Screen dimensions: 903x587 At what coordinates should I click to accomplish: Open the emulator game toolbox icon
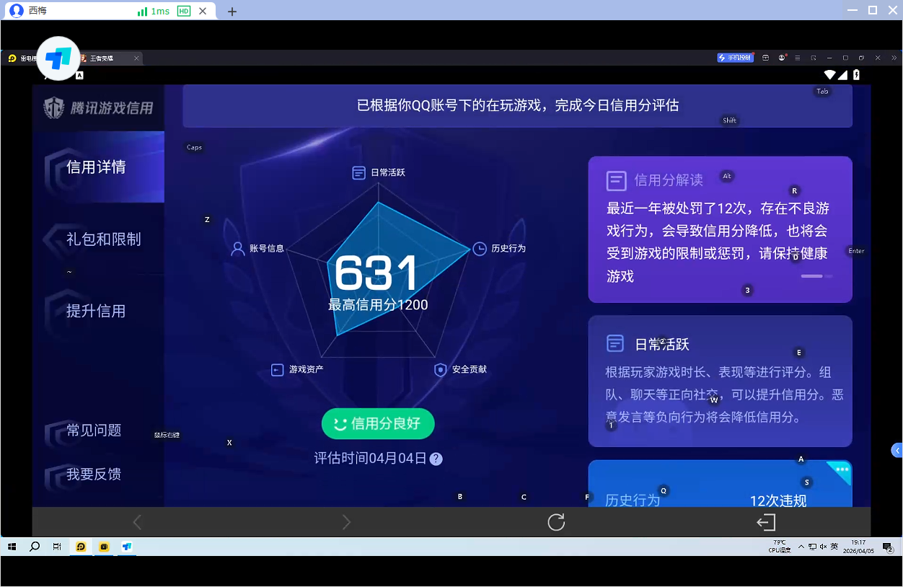click(765, 57)
